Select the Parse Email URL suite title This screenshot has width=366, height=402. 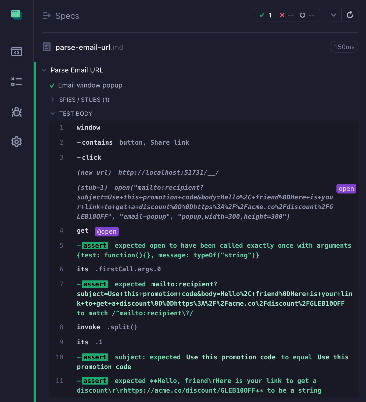[x=77, y=70]
